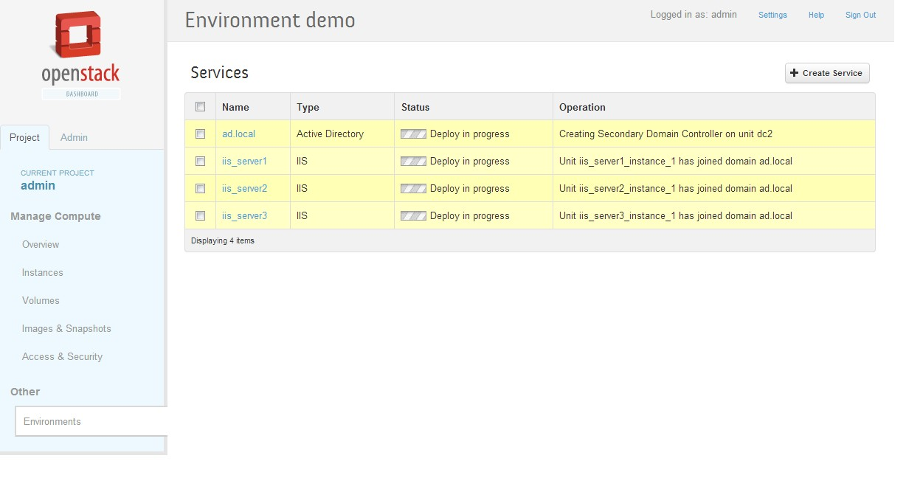Navigate to Access & Security
Image resolution: width=906 pixels, height=492 pixels.
click(x=62, y=357)
